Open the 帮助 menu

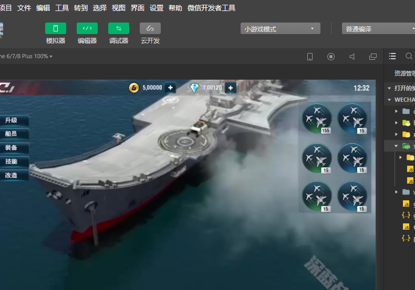[175, 8]
